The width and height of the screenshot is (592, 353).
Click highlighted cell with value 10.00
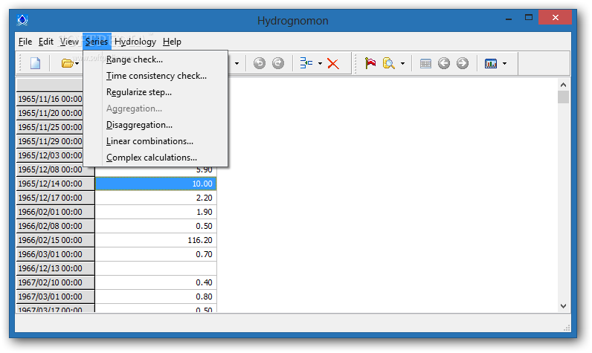click(x=155, y=184)
